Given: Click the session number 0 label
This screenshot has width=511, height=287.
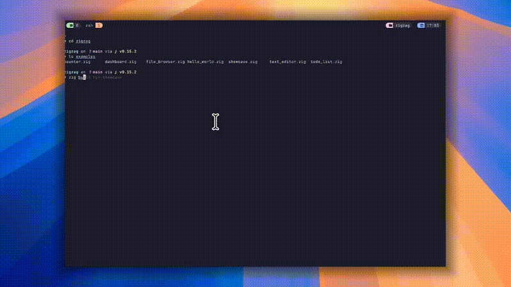Looking at the screenshot, I should 77,26.
